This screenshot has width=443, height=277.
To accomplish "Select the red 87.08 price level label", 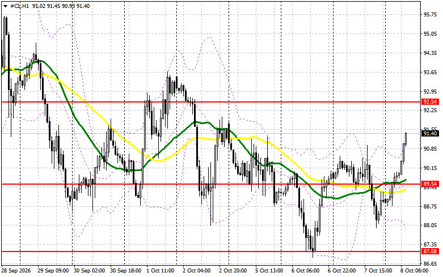I will (x=430, y=252).
